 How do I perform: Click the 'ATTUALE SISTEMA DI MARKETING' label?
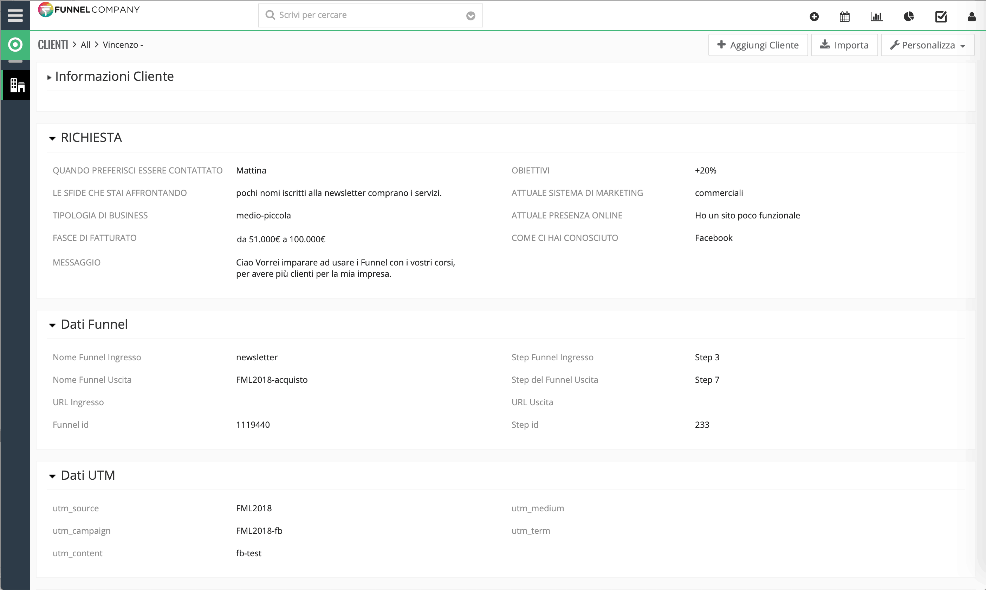577,193
